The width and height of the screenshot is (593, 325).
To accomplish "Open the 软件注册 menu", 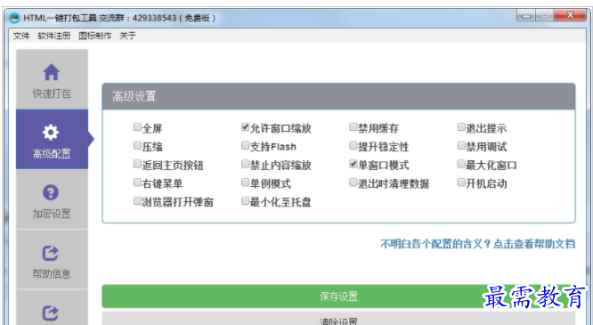I will 54,36.
